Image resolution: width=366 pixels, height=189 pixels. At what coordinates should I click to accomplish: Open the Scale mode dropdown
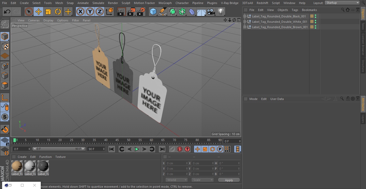[x=203, y=180]
